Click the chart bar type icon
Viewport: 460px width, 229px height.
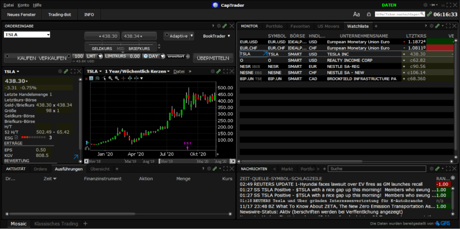point(97,78)
